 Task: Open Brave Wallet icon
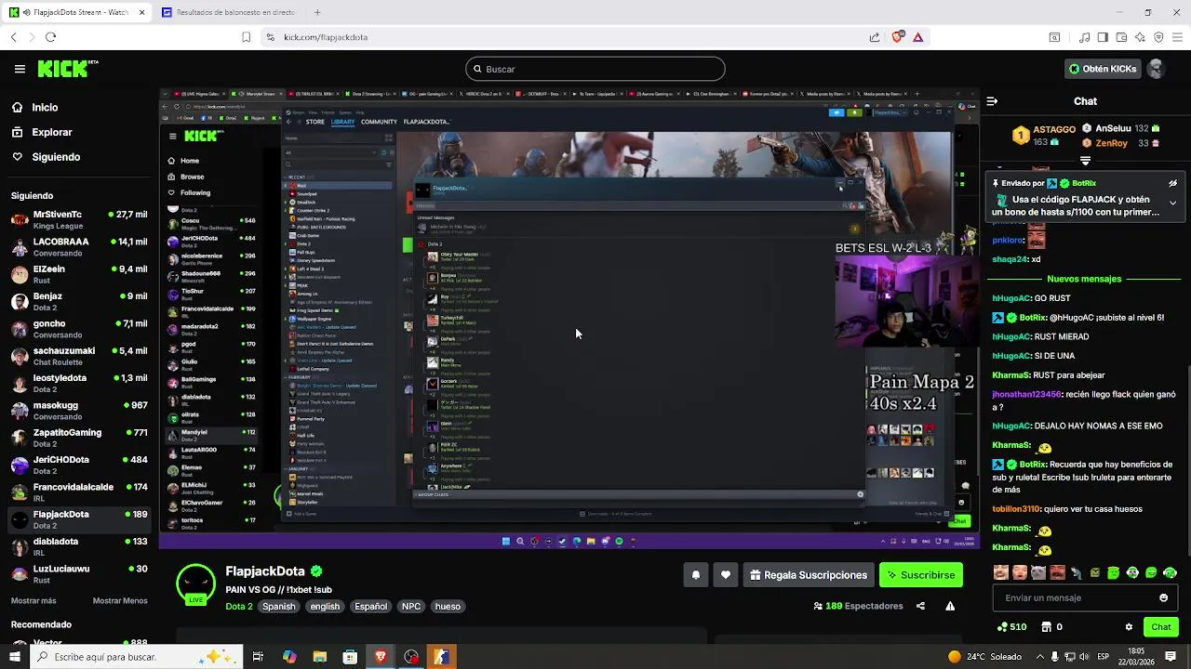tap(1121, 37)
